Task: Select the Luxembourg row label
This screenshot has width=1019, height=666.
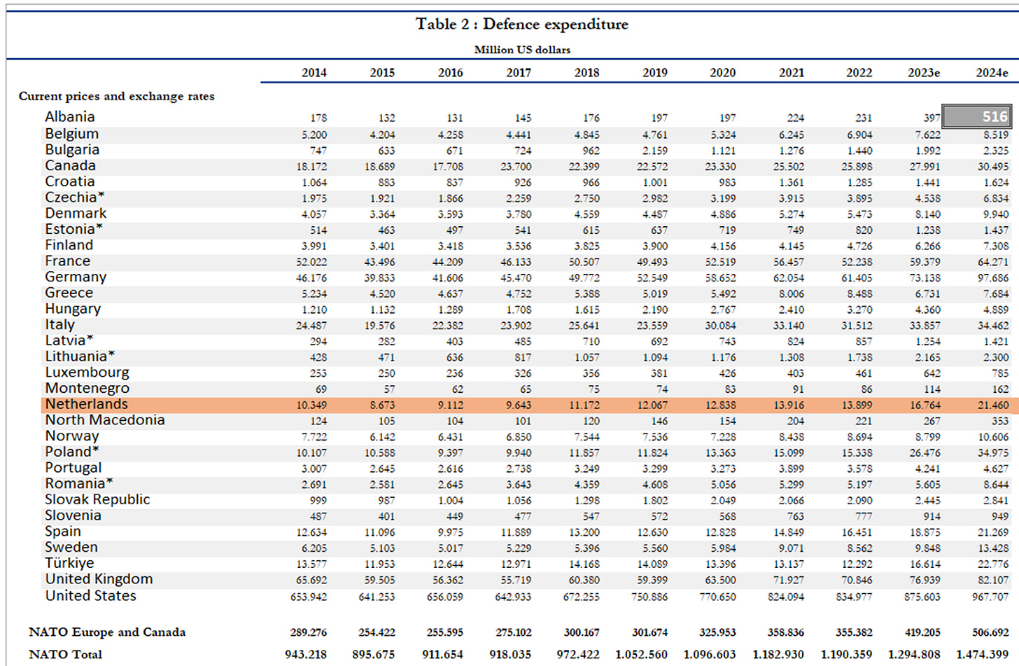Action: point(87,373)
